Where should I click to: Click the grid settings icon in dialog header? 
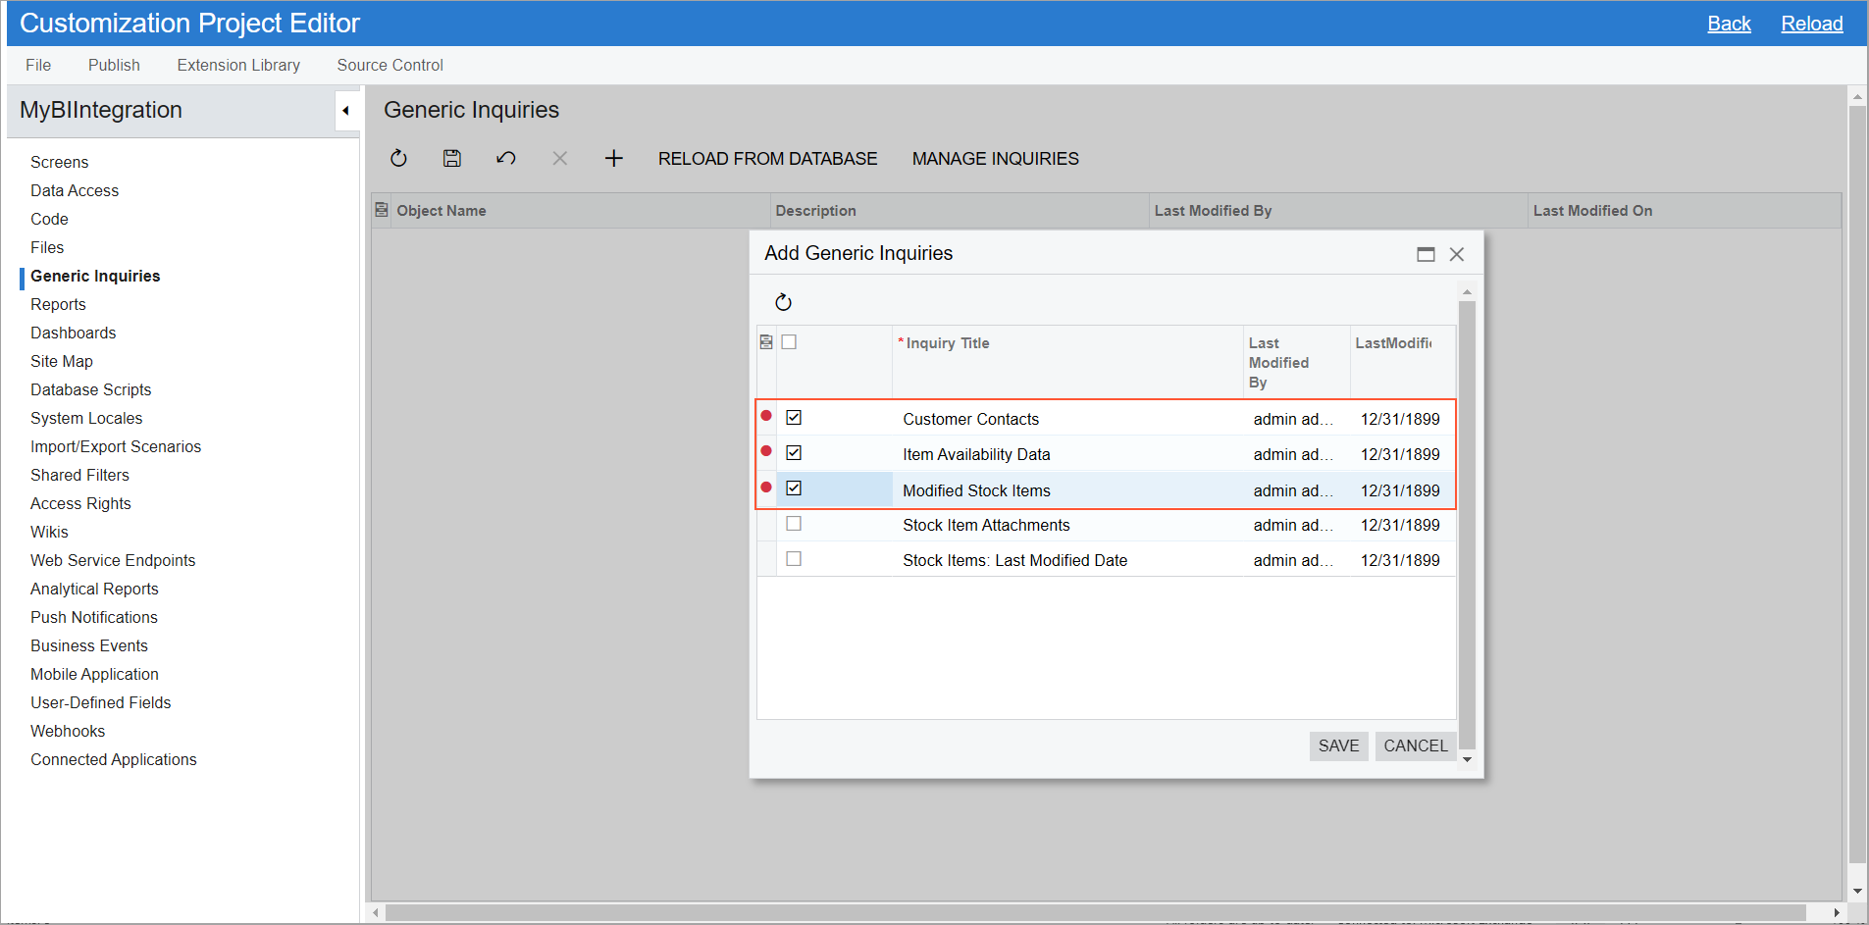pyautogui.click(x=766, y=342)
